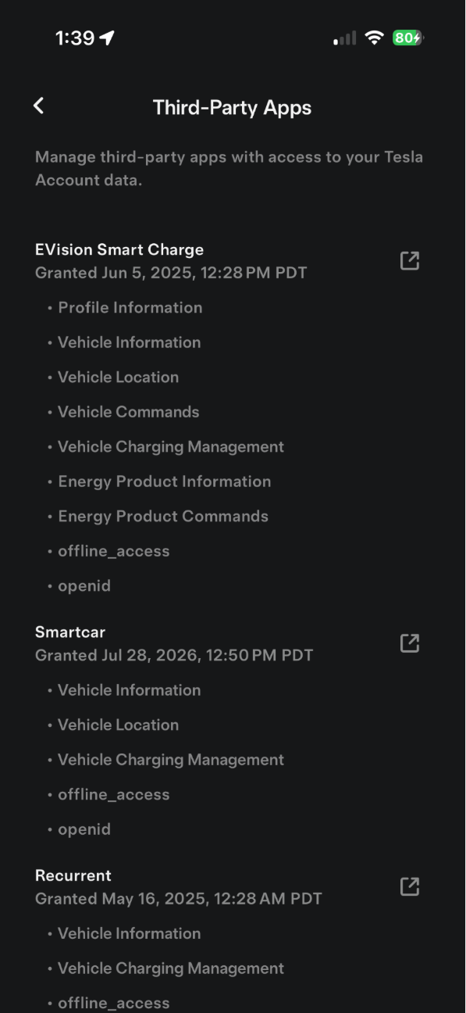Viewport: 466px width, 1013px height.
Task: Tap the Granted Jul 28, 2026 timestamp
Action: click(174, 655)
